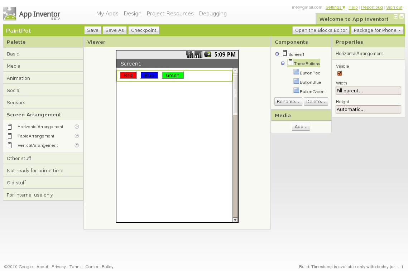The height and width of the screenshot is (271, 408).
Task: Edit the Width Fill parent field
Action: (x=368, y=91)
